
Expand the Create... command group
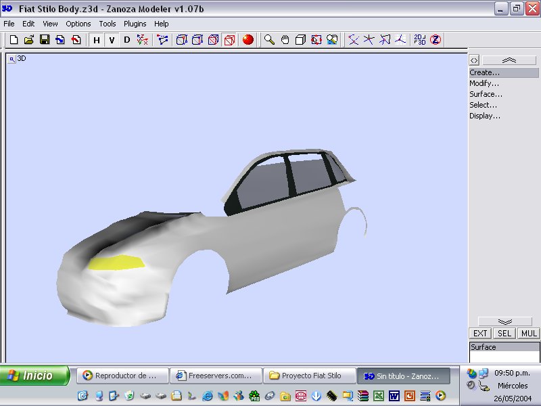[x=504, y=72]
